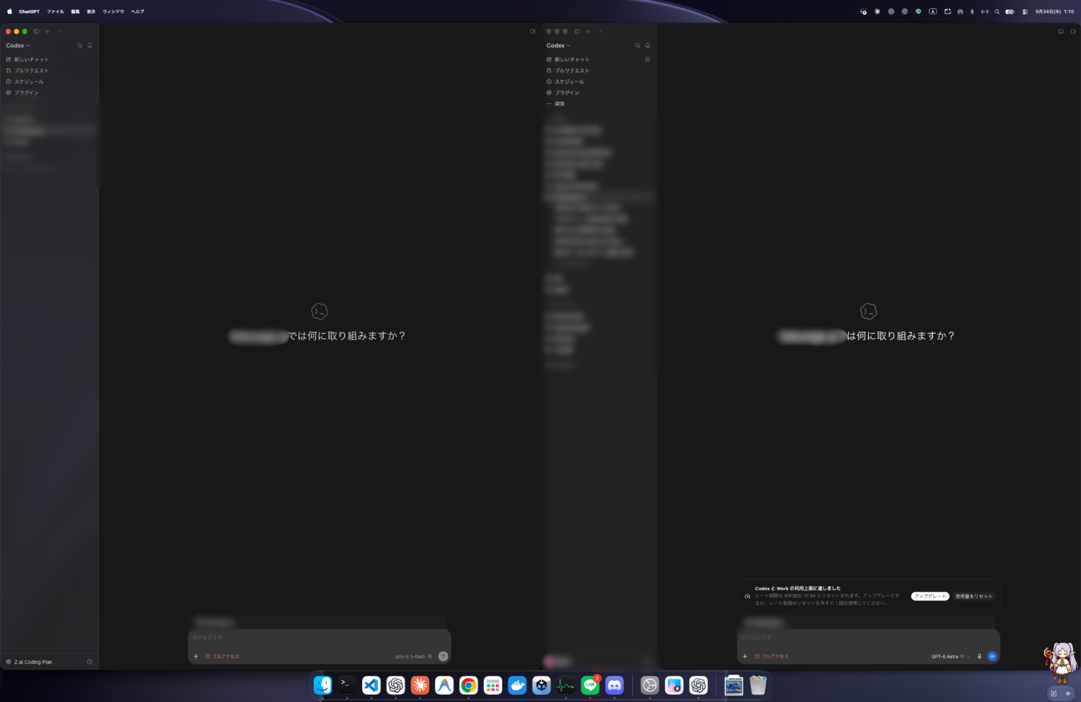Open フルアクセス permission selector in right composer
1081x702 pixels.
point(771,657)
